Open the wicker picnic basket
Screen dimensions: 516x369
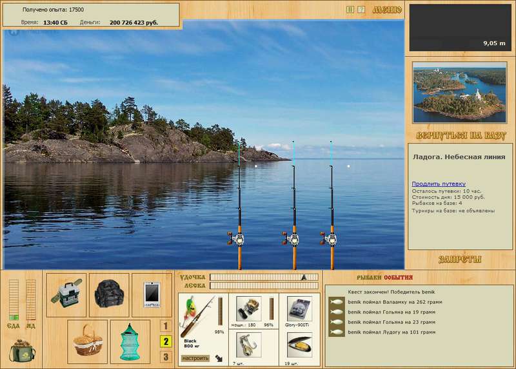(88, 341)
